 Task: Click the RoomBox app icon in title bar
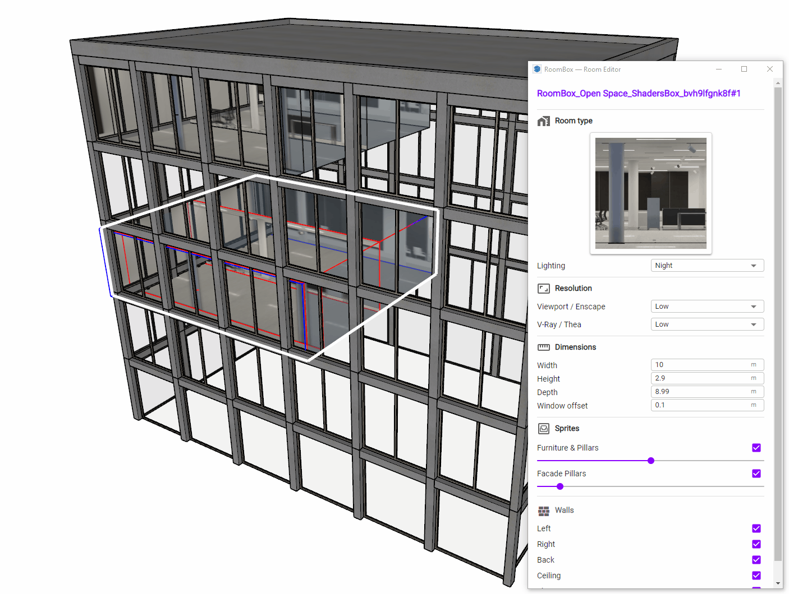point(537,69)
